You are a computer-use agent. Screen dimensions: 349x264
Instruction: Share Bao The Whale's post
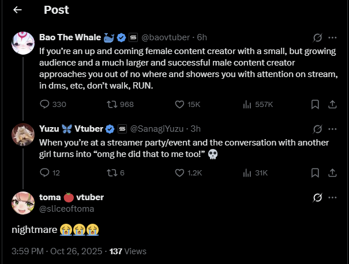332,104
